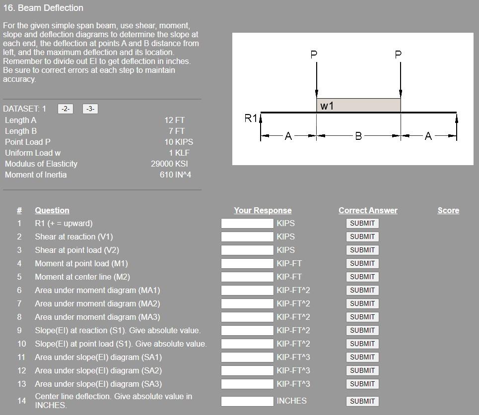The image size is (479, 415).
Task: Click the R1 reaction input field
Action: (247, 223)
